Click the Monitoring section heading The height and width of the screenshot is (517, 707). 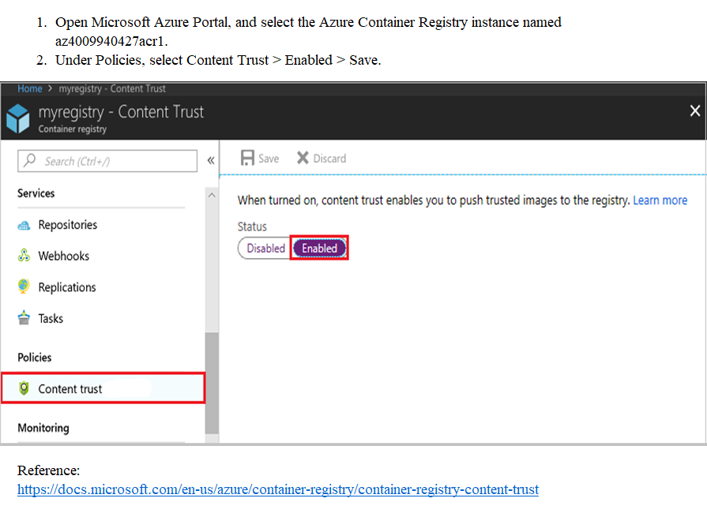click(x=43, y=428)
